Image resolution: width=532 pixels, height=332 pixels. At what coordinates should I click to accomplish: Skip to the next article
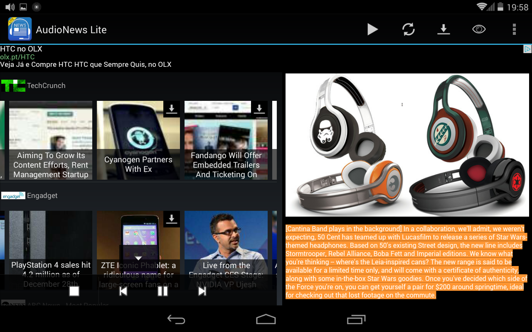(202, 291)
